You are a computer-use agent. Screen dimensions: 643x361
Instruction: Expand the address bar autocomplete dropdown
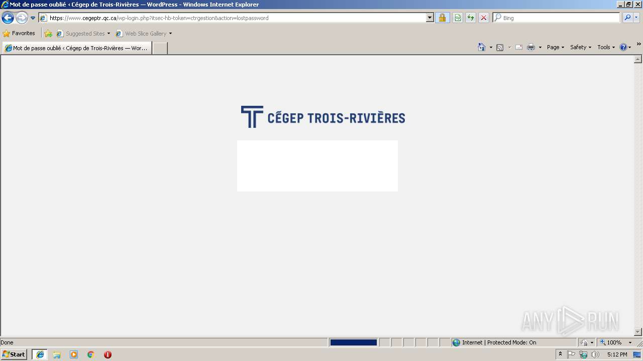pos(430,18)
